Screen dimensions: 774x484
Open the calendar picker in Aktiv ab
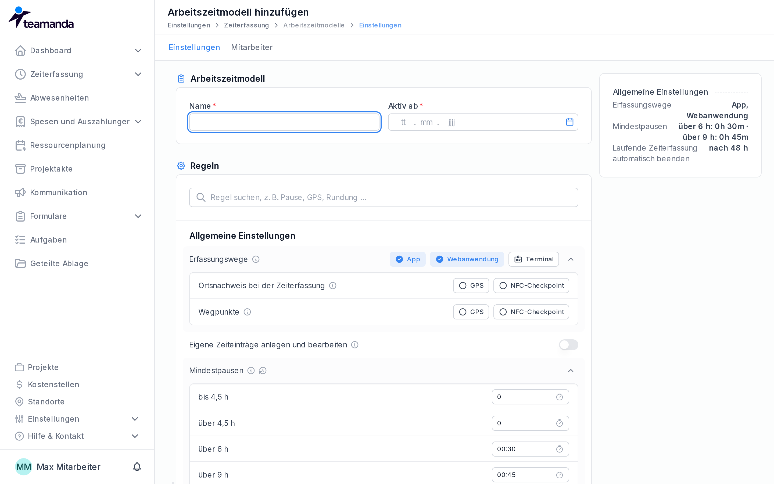[569, 122]
